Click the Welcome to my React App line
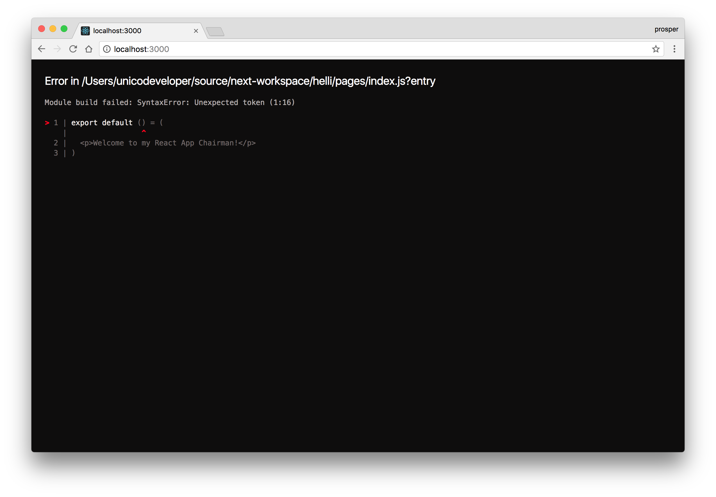This screenshot has width=716, height=497. (x=167, y=143)
